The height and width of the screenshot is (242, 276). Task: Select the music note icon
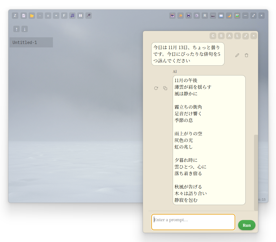pyautogui.click(x=72, y=15)
